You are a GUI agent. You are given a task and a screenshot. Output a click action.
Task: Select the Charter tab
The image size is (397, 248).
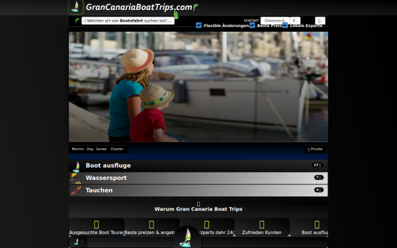[x=117, y=149]
